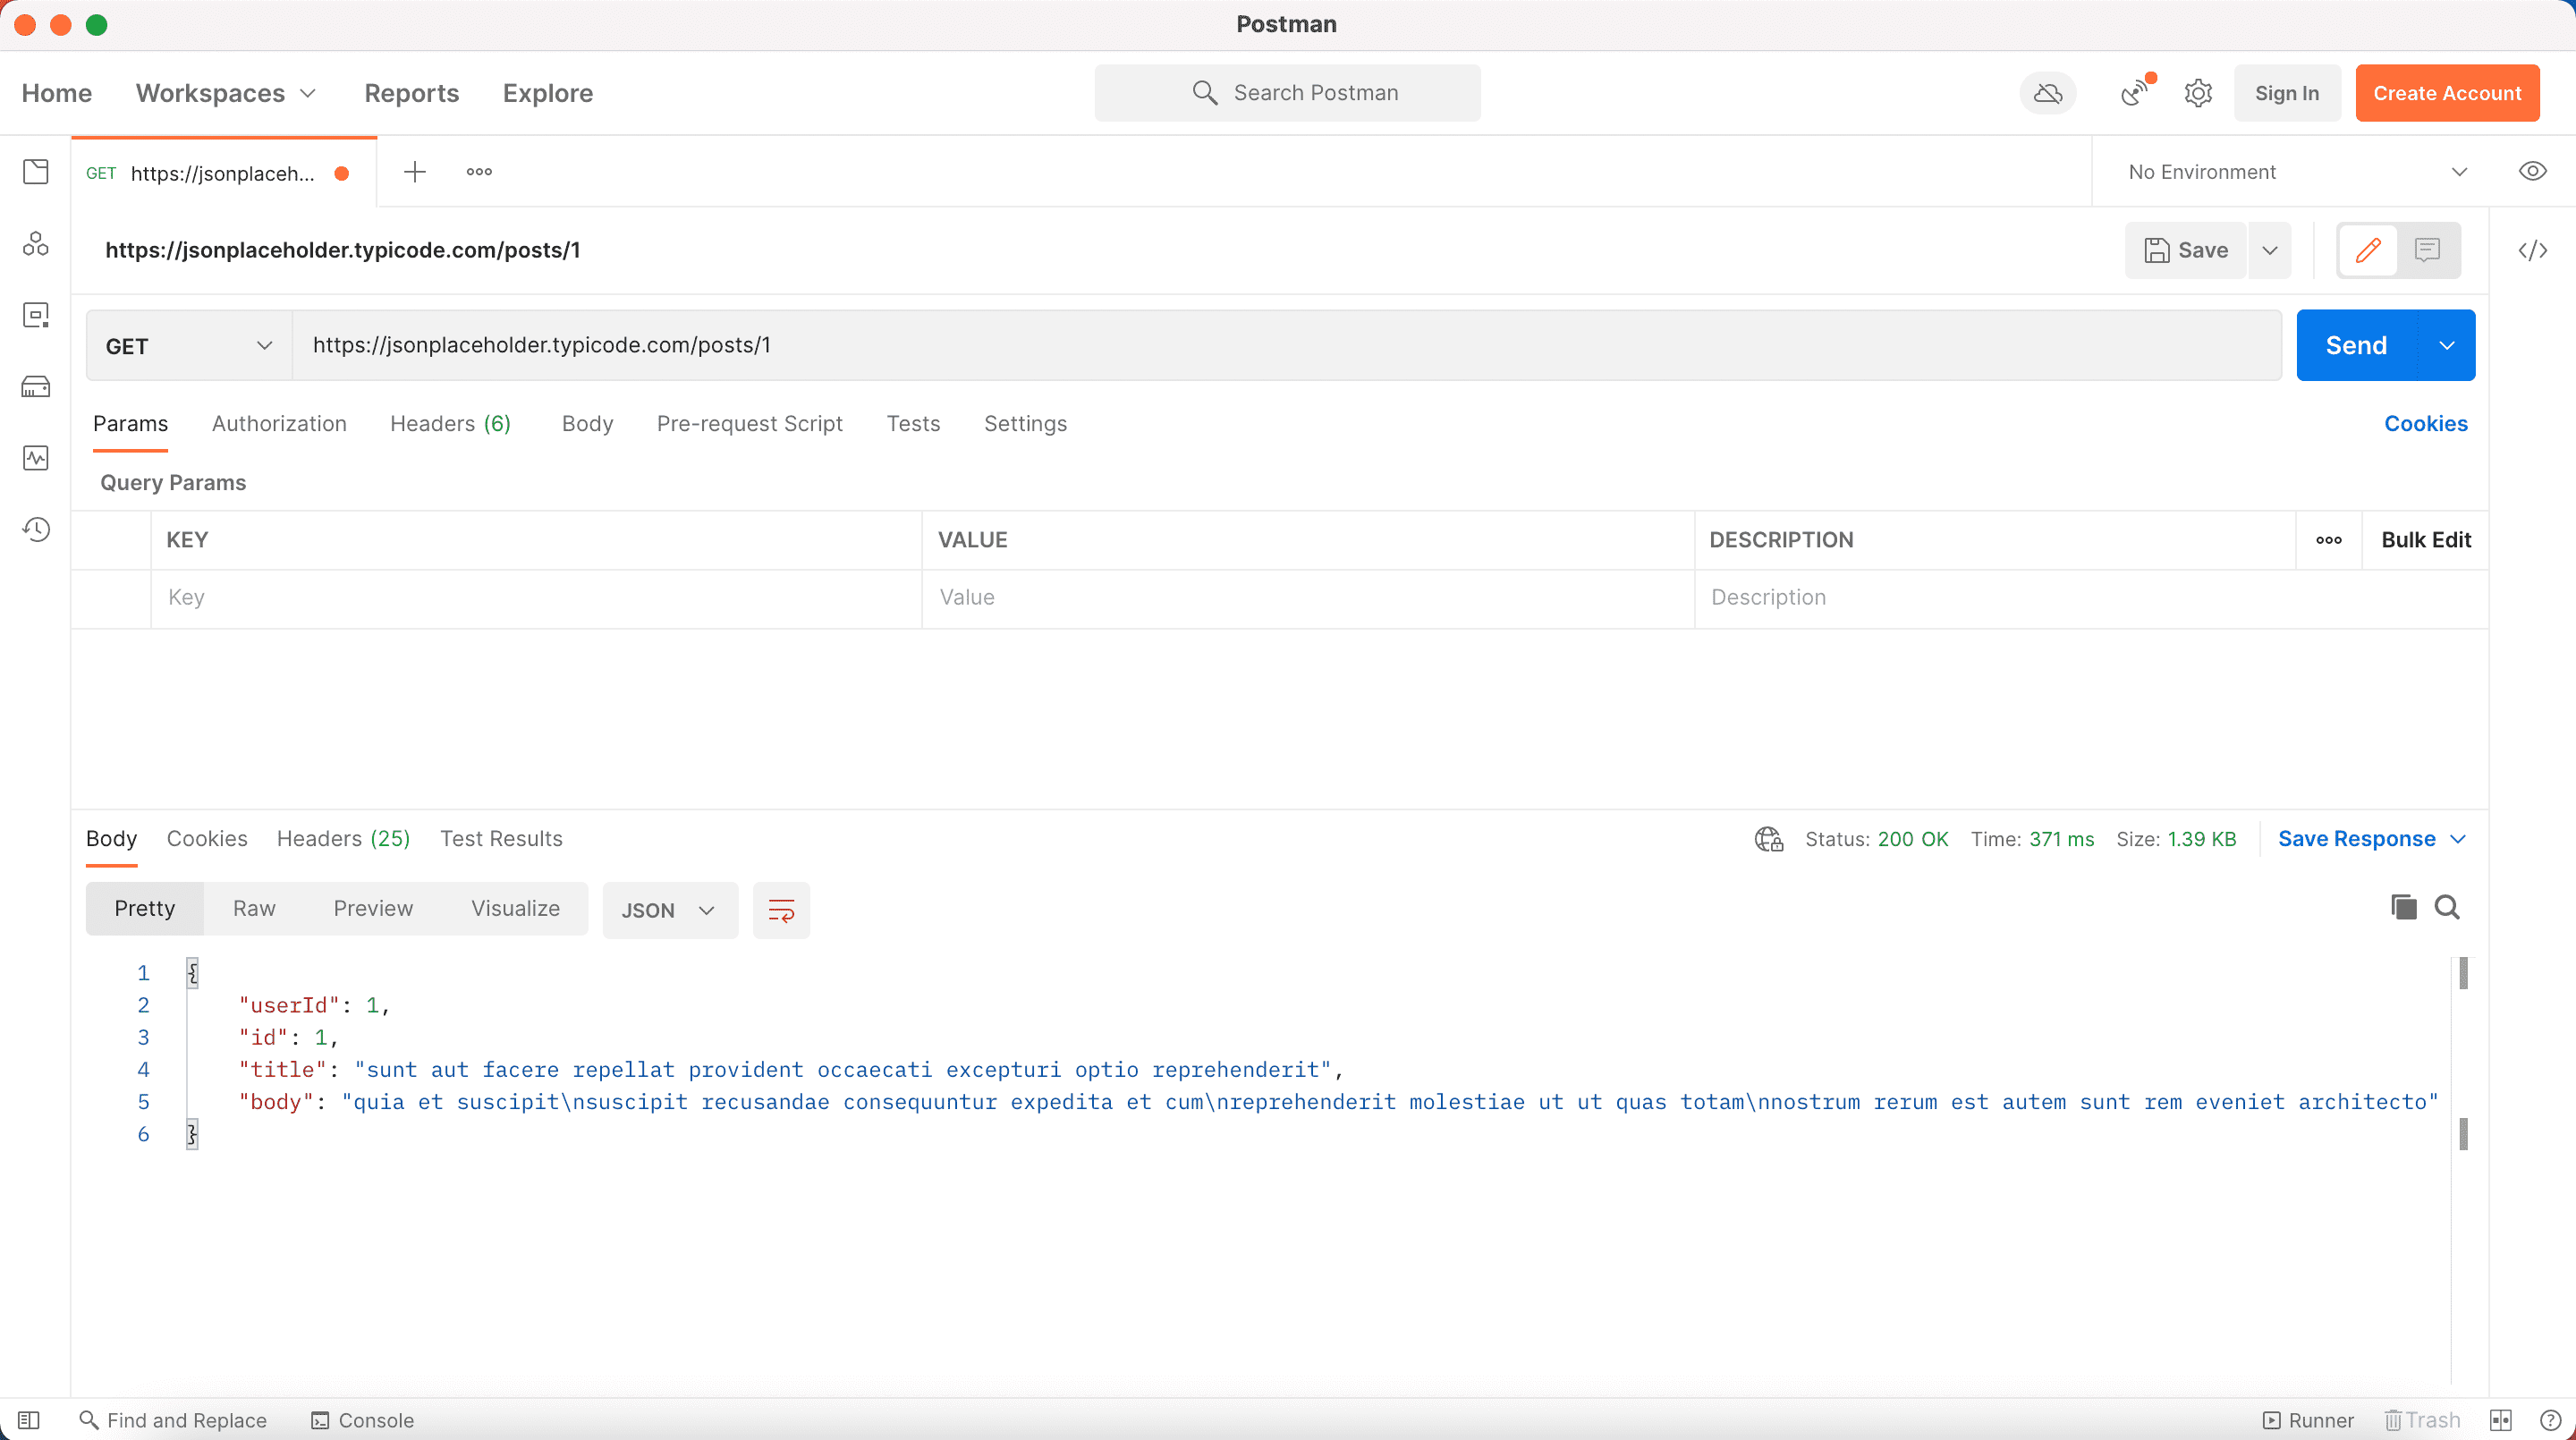Open the No Environment selector
This screenshot has height=1440, width=2576.
coord(2298,172)
